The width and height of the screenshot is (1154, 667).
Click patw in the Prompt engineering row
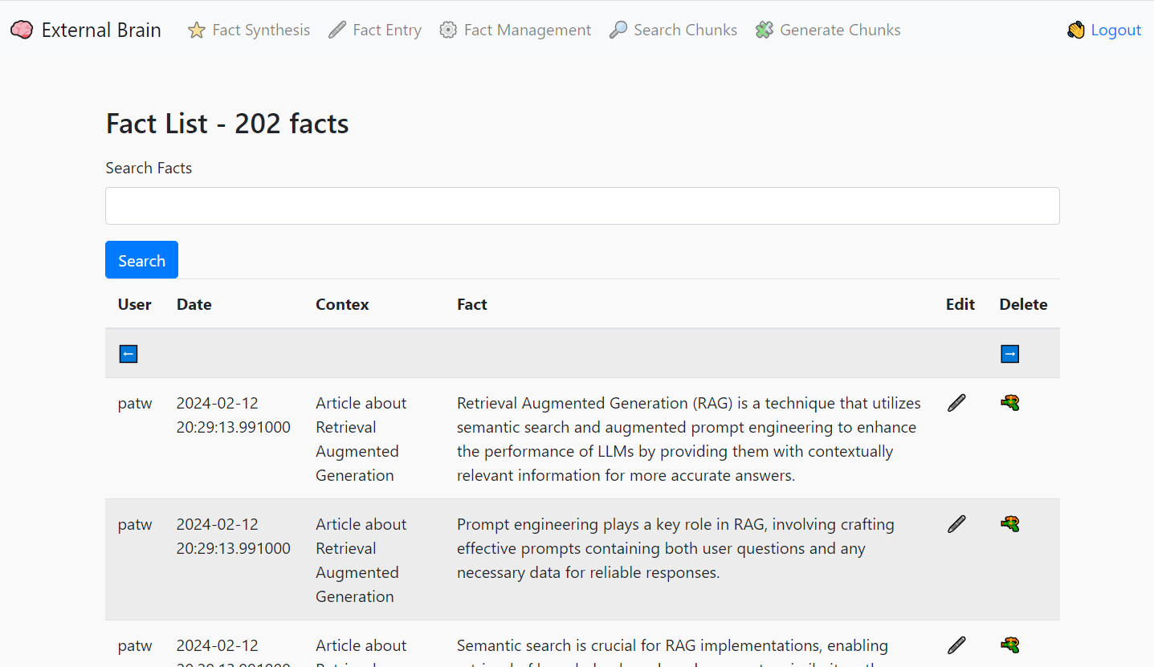tap(135, 525)
